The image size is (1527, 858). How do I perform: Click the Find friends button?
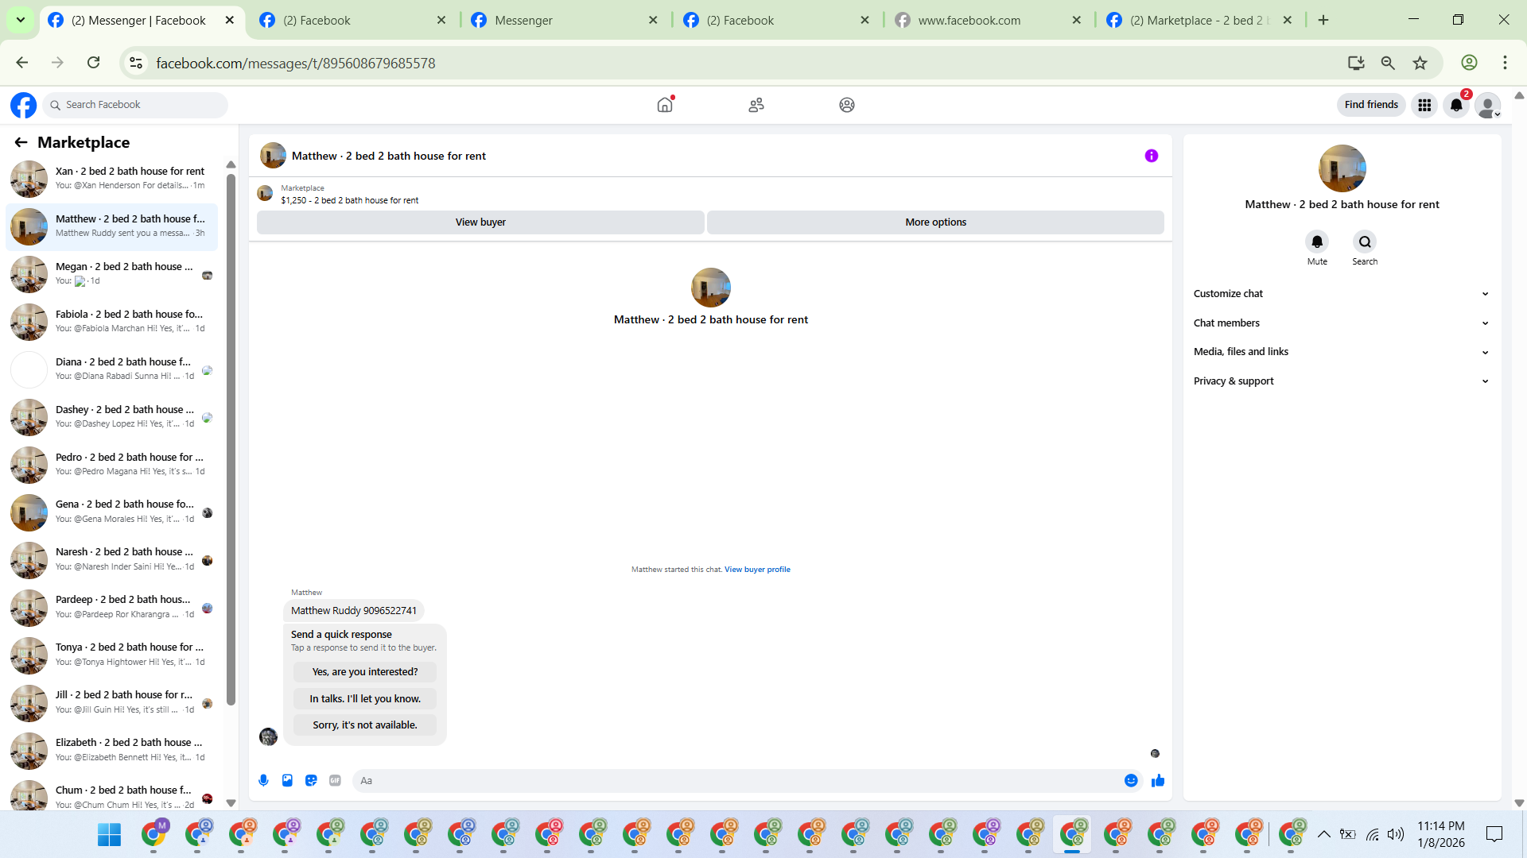(1371, 105)
